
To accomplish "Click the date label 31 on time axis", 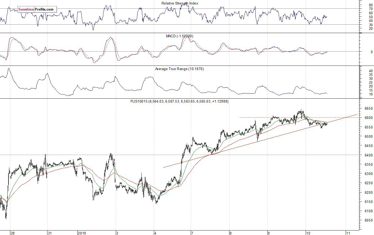I will (x=50, y=233).
